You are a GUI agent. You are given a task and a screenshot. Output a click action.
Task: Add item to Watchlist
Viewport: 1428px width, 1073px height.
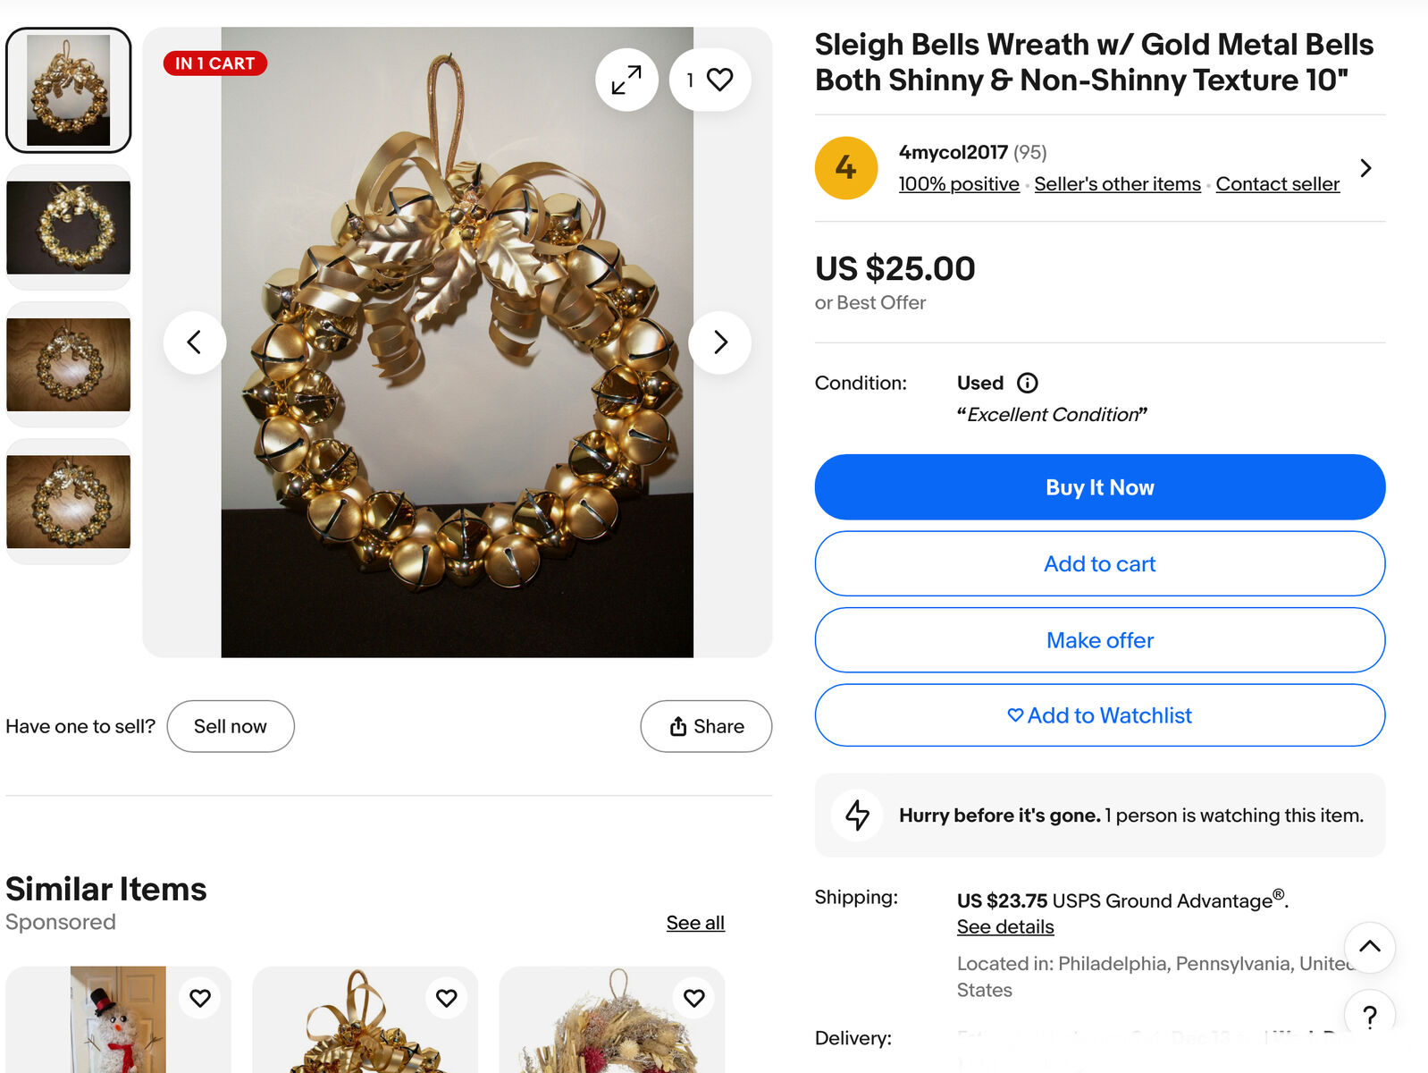[1099, 715]
